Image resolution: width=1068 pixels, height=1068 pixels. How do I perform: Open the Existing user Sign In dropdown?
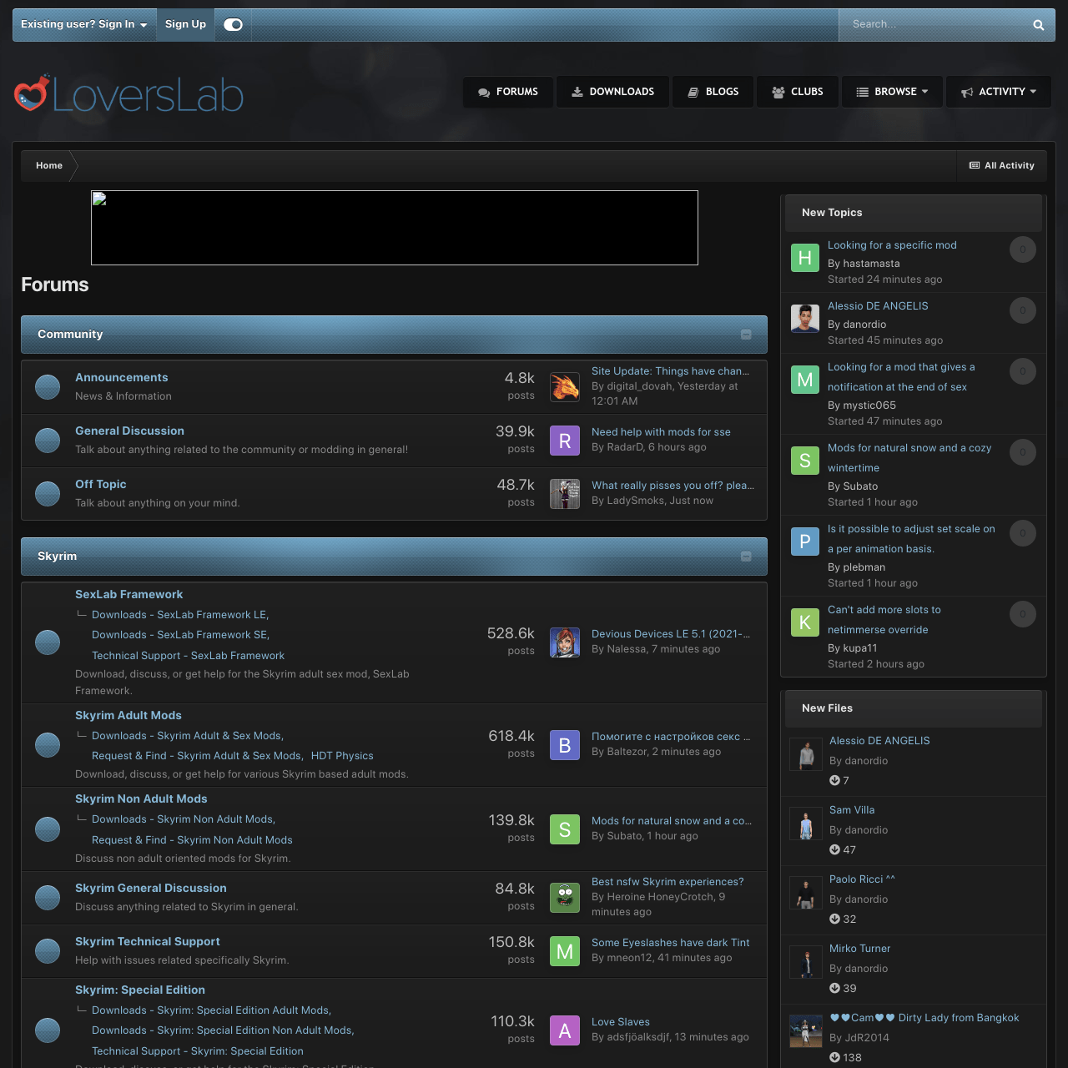83,25
